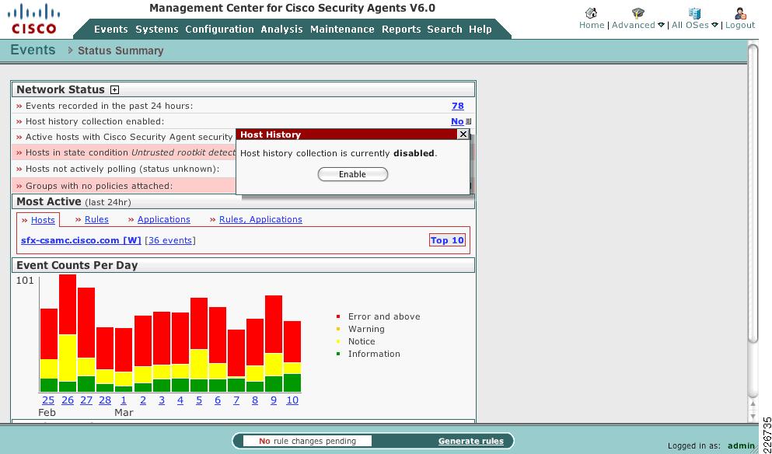Viewport: 772px width, 454px height.
Task: Click the date 2 link under the chart
Action: pos(143,400)
